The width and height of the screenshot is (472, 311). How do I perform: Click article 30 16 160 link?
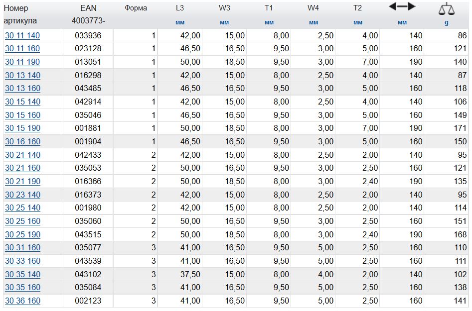coord(22,142)
